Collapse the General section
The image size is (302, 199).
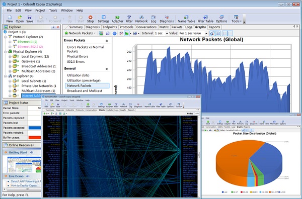point(107,69)
